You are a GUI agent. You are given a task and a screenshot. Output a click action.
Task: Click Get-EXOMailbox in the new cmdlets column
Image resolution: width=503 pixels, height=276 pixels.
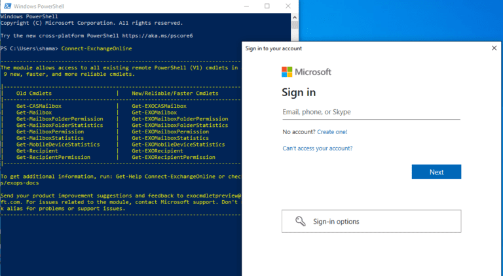click(154, 112)
